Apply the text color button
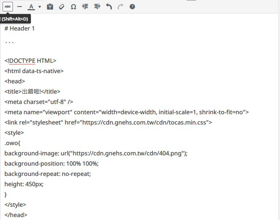The image size is (280, 220). point(31,7)
